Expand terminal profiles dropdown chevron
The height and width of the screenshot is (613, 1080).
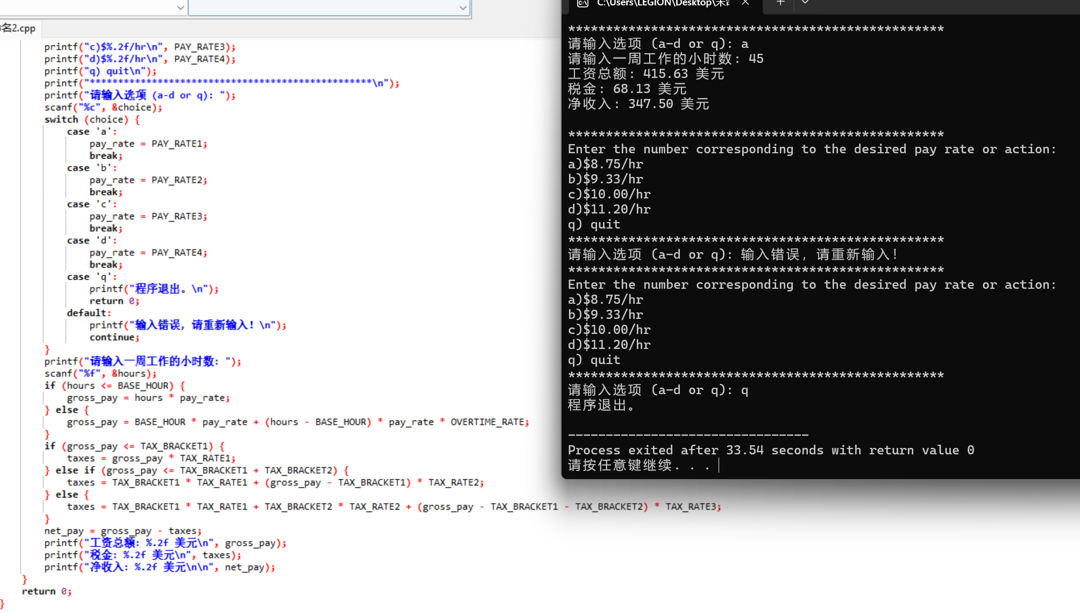pyautogui.click(x=805, y=3)
